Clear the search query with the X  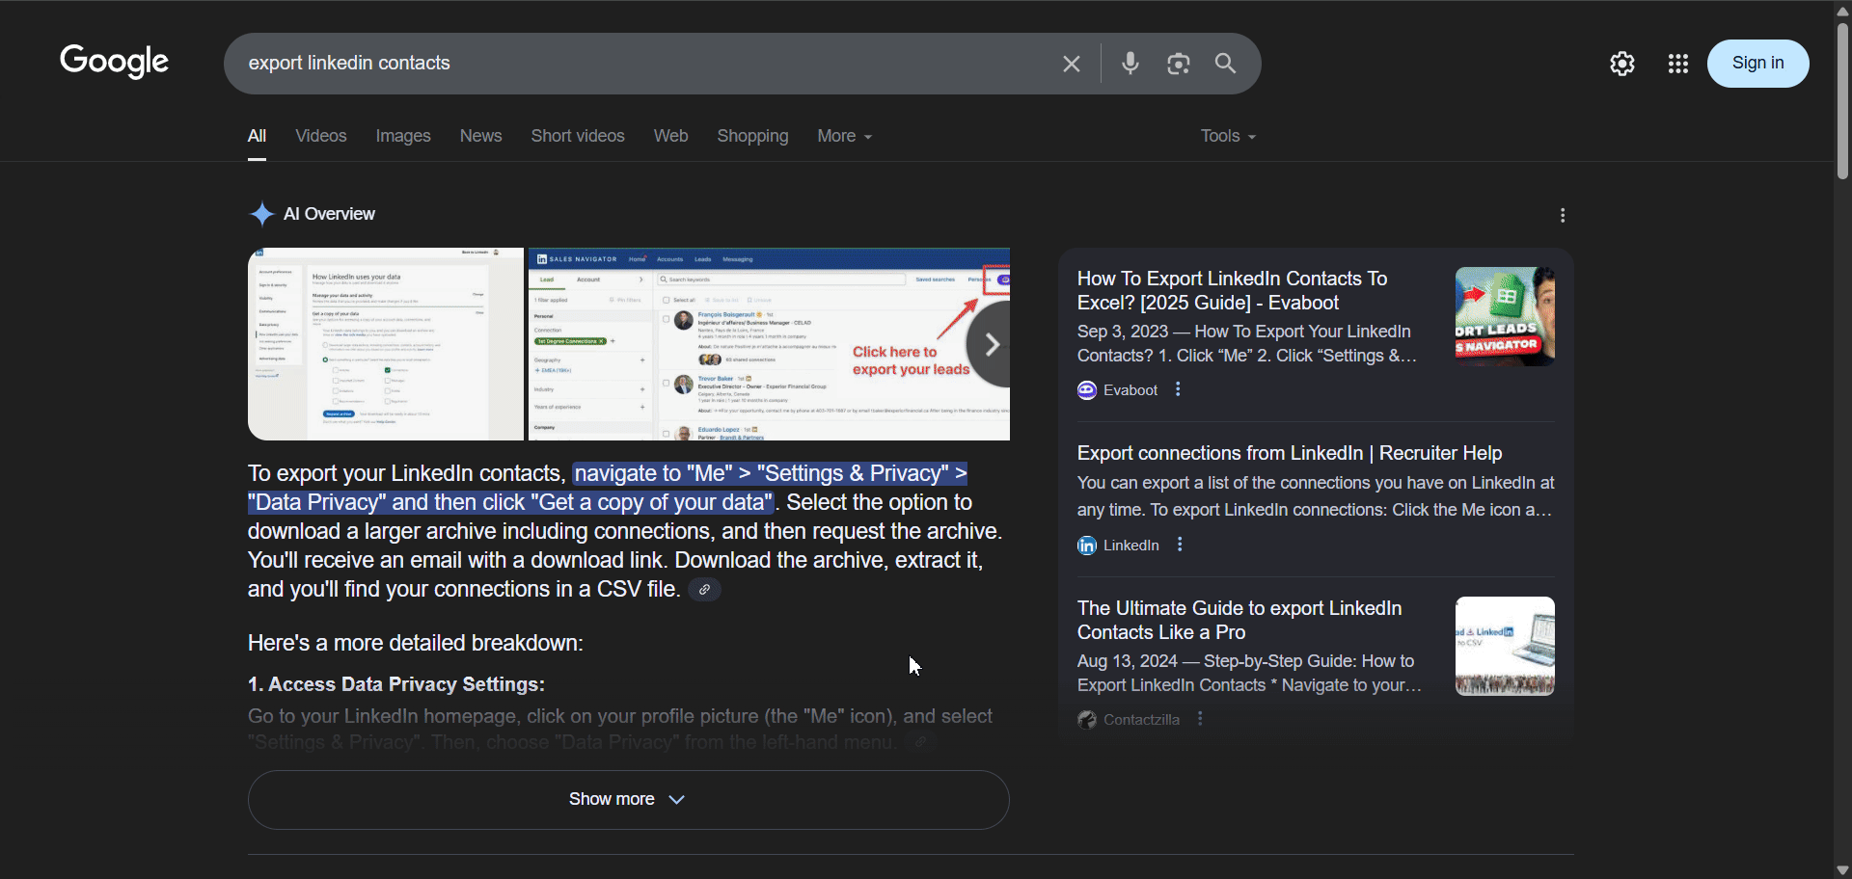pos(1071,64)
